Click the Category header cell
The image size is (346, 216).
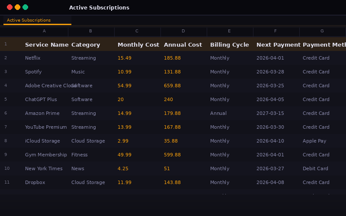(x=91, y=44)
